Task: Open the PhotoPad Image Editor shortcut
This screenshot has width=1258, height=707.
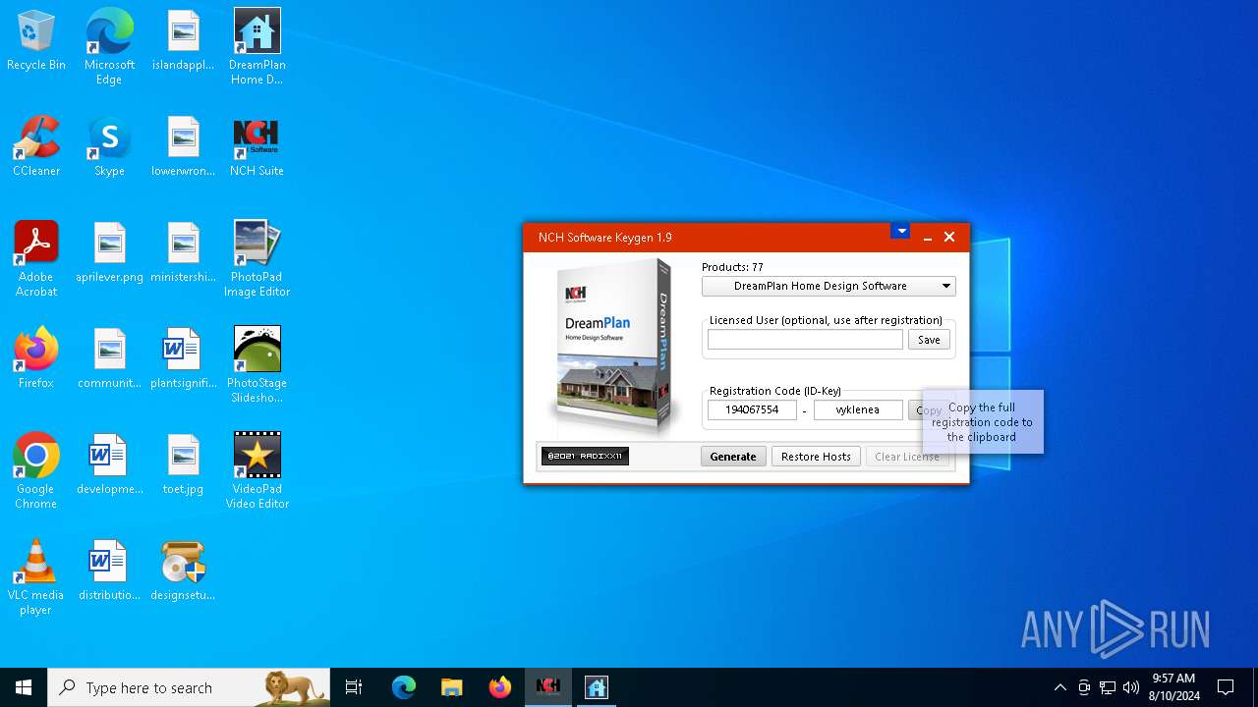Action: click(257, 259)
